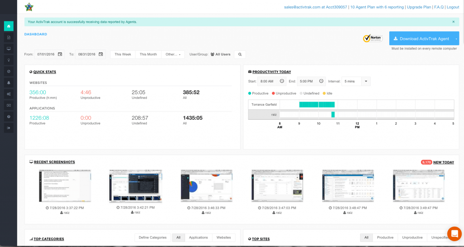The height and width of the screenshot is (247, 464).
Task: Click the Start time clock icon
Action: coord(282,81)
